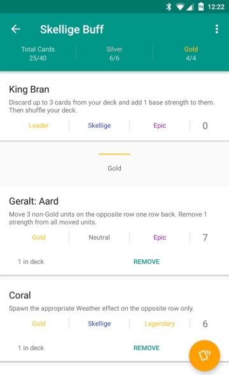Tap the cellular signal icon
229x375 pixels.
[190, 7]
